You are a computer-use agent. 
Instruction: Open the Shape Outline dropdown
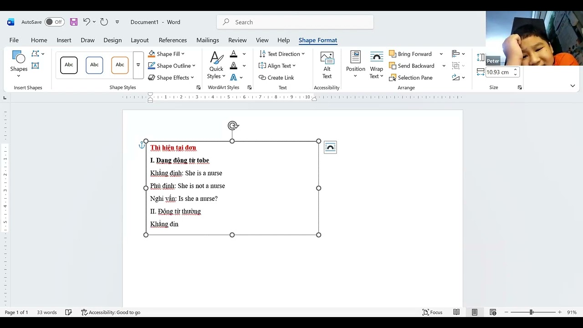coord(172,66)
